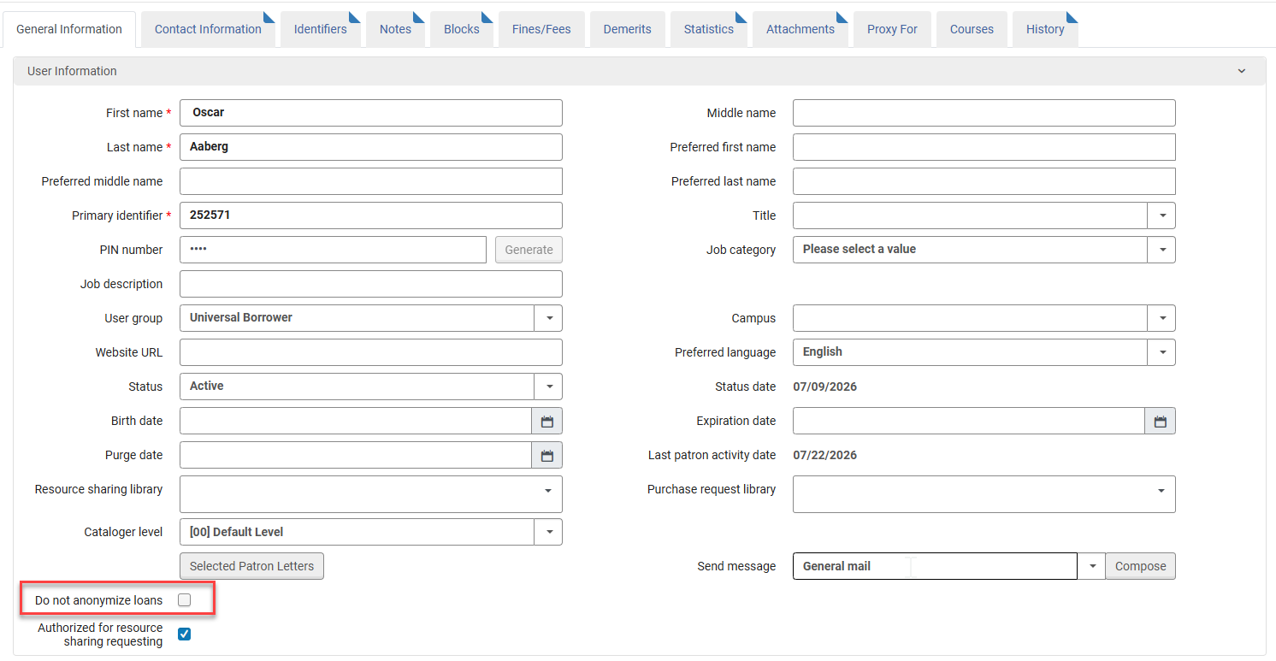The image size is (1276, 661).
Task: Open the Job category dropdown
Action: (x=1162, y=250)
